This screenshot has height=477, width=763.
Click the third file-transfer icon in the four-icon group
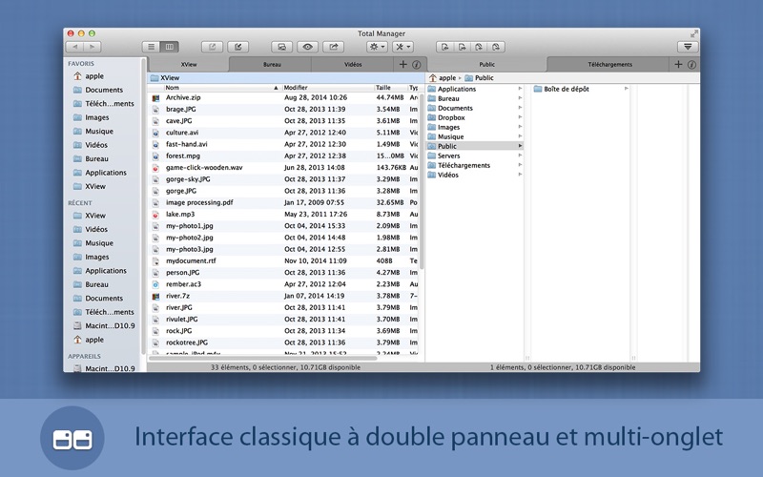[479, 47]
